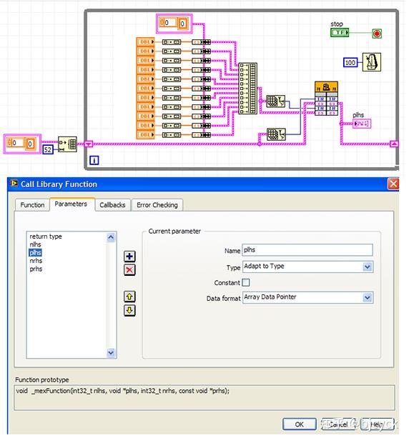Click the parameter list scroll-down arrow
The height and width of the screenshot is (443, 409).
[x=111, y=352]
